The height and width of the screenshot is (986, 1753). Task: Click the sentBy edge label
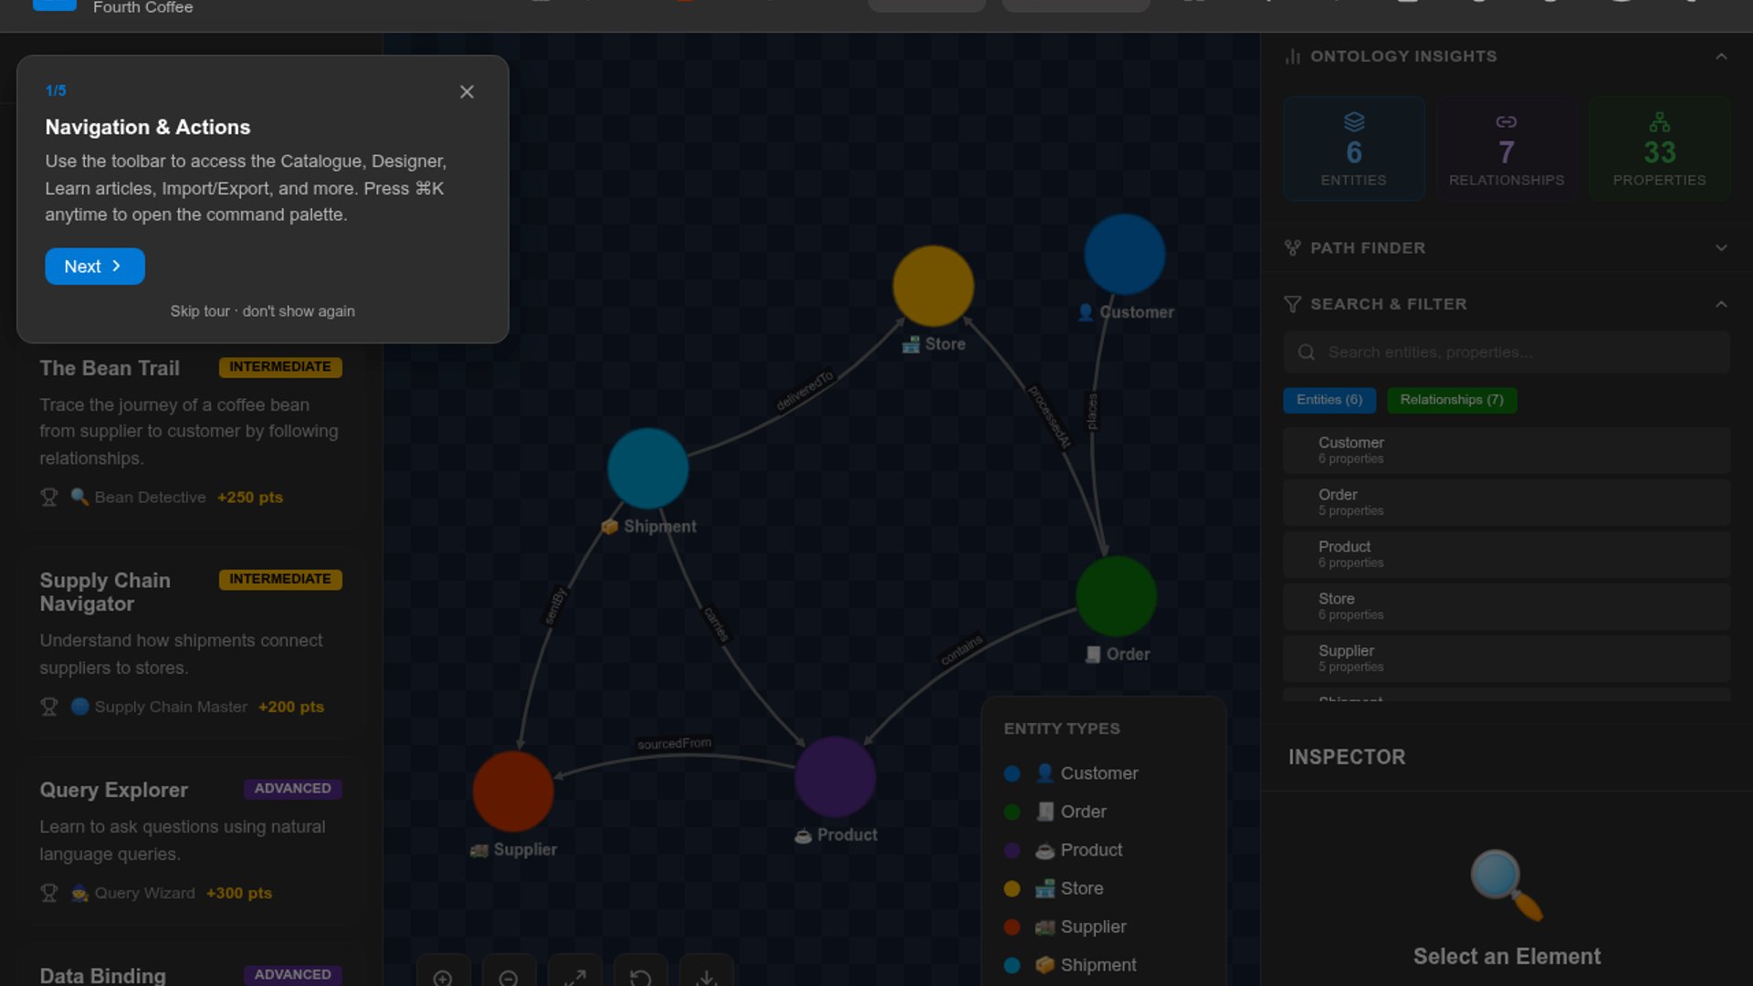(555, 607)
